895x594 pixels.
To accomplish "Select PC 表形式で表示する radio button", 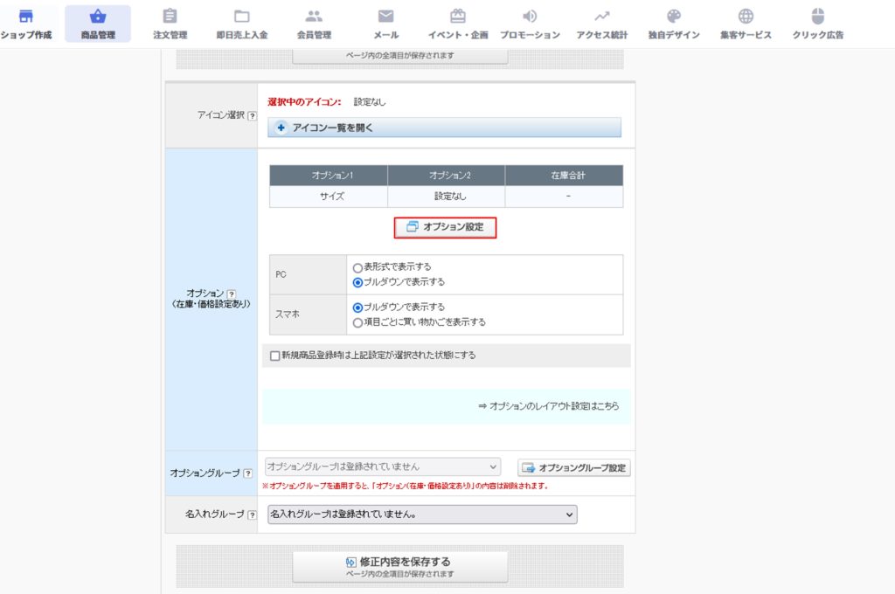I will click(x=357, y=267).
